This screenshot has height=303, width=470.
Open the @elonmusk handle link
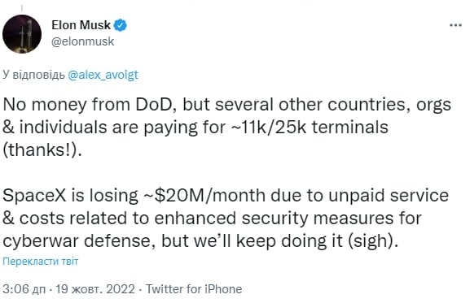(x=83, y=41)
